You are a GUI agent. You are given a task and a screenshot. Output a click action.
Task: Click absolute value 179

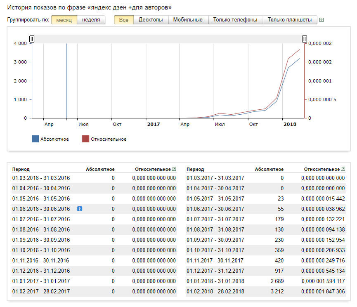pos(279,219)
